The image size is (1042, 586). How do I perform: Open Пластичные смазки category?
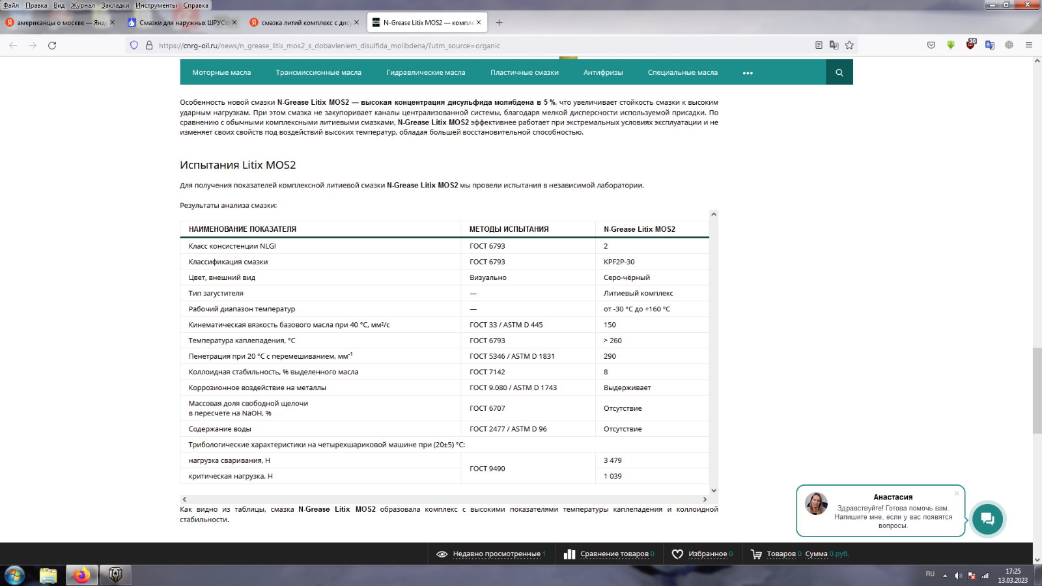tap(524, 72)
